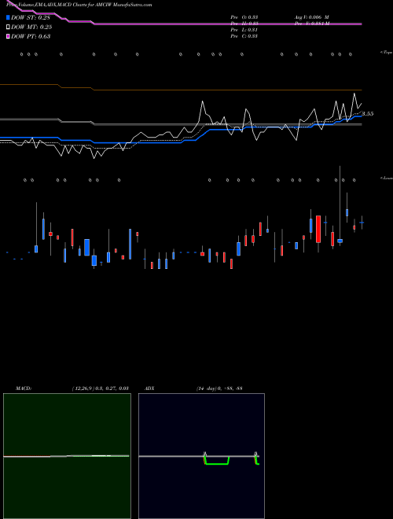
Task: Click the ADX (14 day) parameter values
Action: [219, 388]
